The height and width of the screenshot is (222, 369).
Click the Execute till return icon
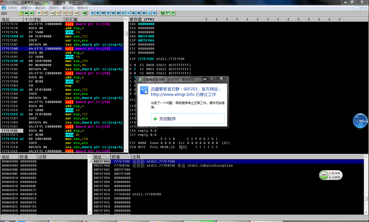(76, 13)
